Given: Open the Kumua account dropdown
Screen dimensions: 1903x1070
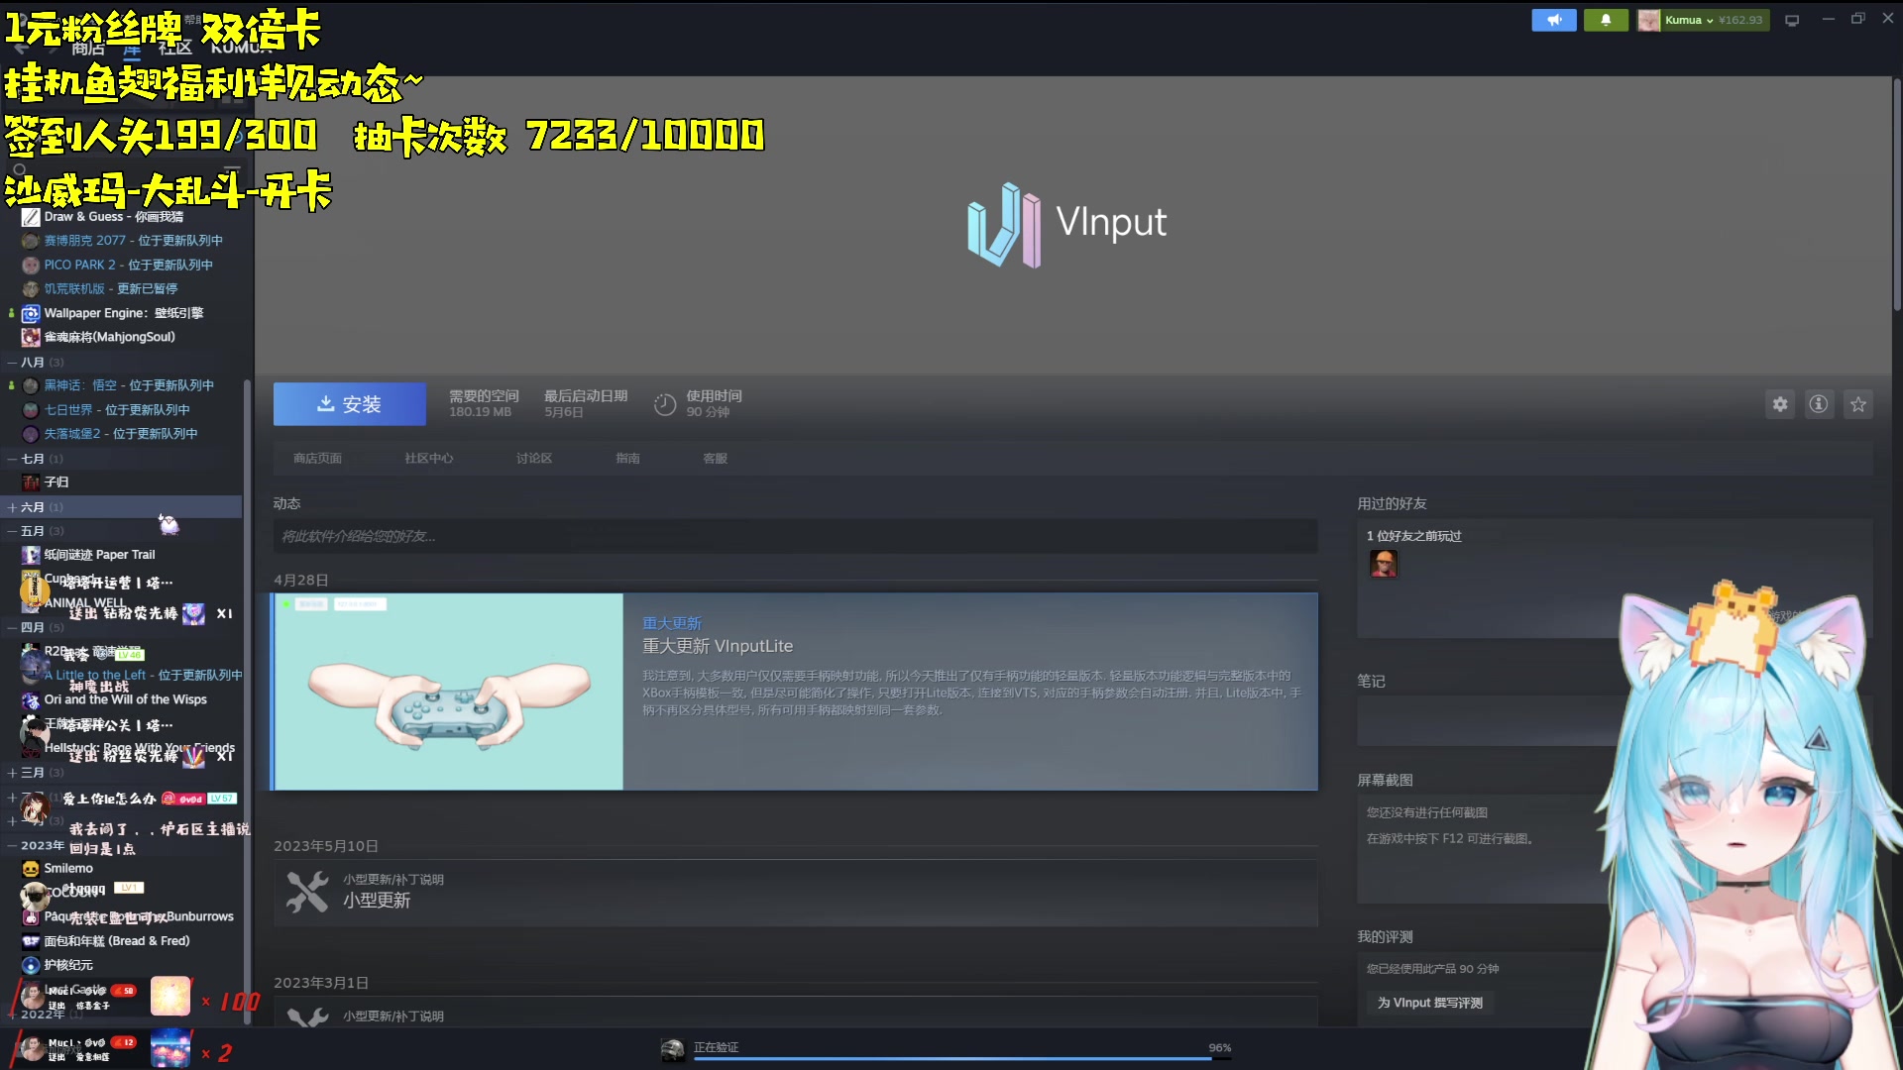Looking at the screenshot, I should [1702, 20].
